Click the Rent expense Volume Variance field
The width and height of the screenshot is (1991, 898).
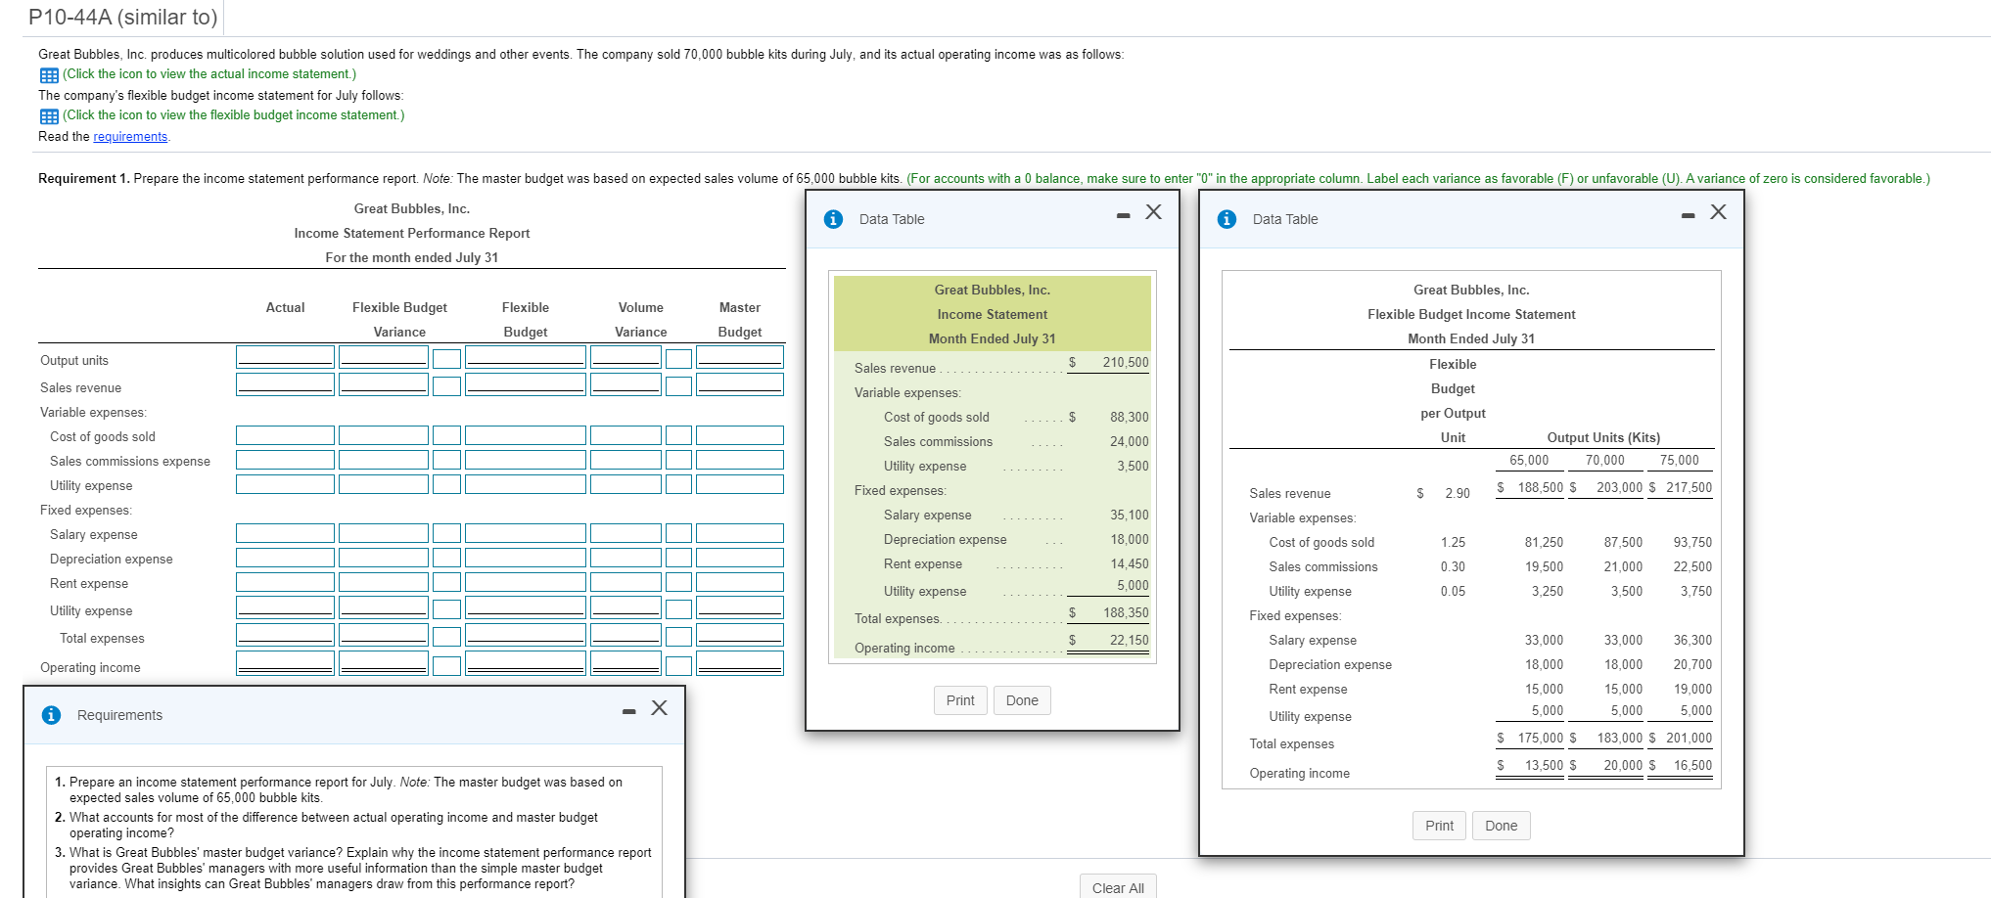(626, 582)
